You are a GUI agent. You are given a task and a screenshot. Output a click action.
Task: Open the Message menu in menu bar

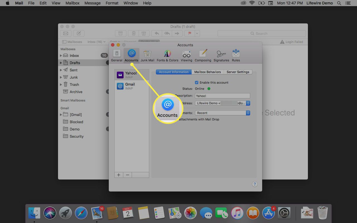click(x=92, y=3)
